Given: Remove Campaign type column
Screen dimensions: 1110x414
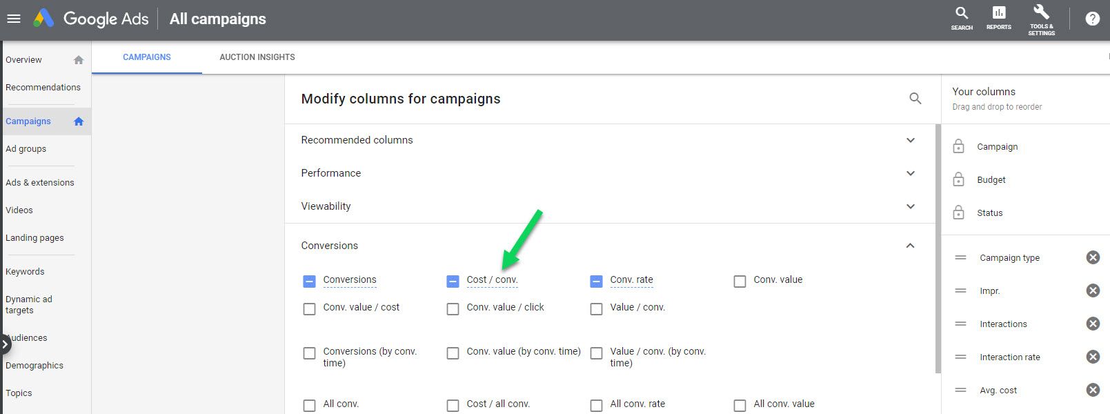Looking at the screenshot, I should (x=1093, y=257).
